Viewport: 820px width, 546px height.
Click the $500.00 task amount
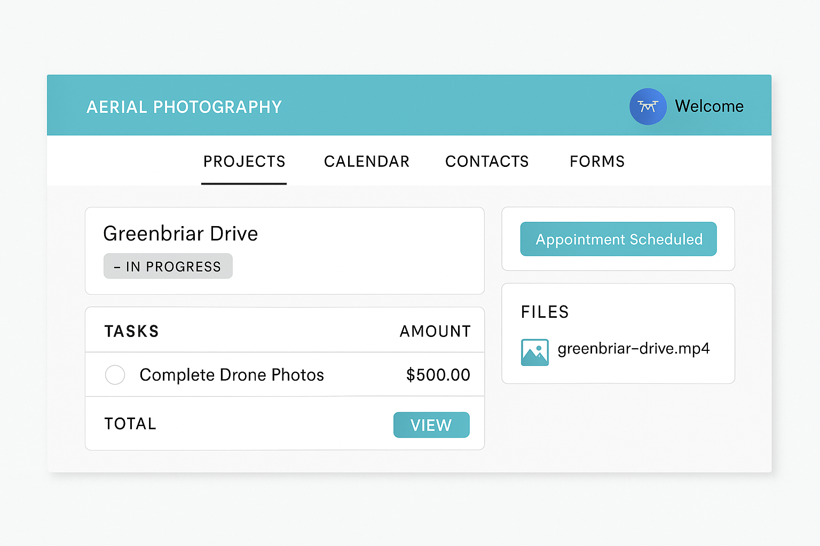(438, 375)
